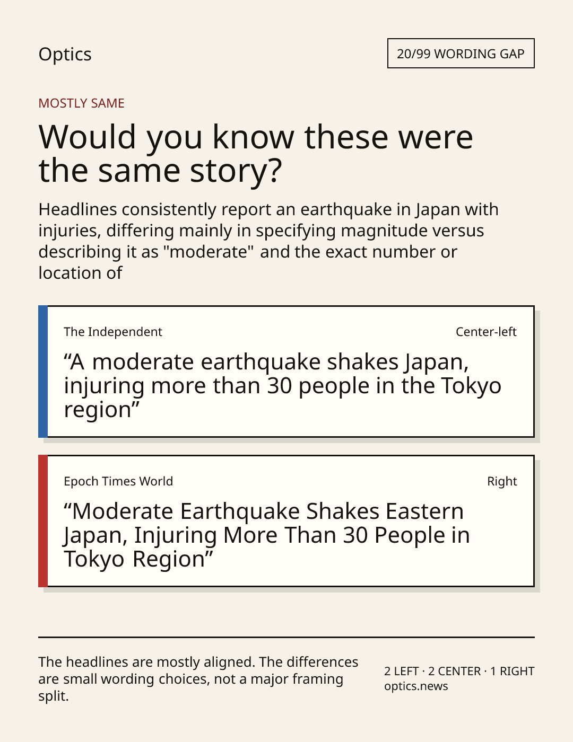Click the main headline about same story
Viewport: 573px width, 742px height.
(x=256, y=153)
